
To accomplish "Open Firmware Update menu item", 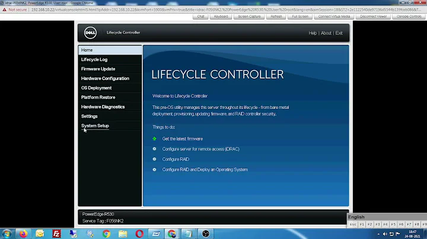I will (x=110, y=69).
